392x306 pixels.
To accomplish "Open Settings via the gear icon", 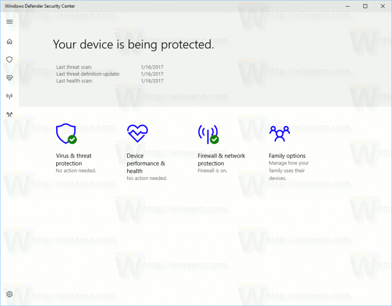I will [x=10, y=294].
